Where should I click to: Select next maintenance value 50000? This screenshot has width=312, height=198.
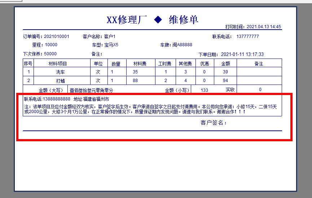pyautogui.click(x=50, y=54)
